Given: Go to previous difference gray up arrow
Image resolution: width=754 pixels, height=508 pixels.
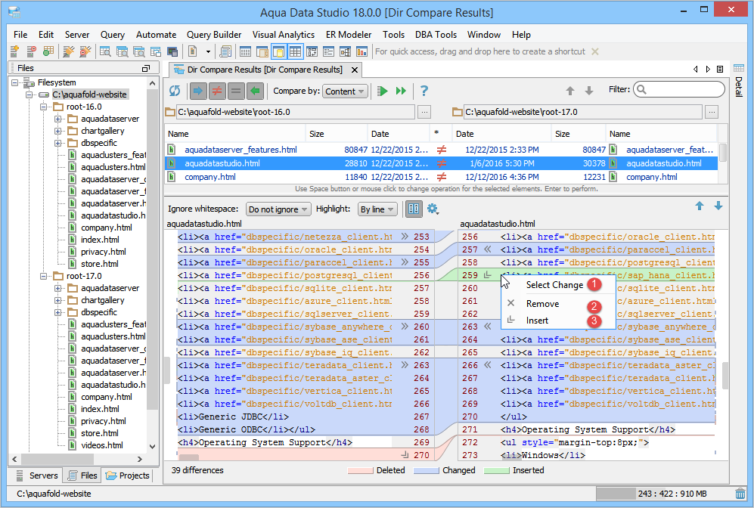Looking at the screenshot, I should (569, 91).
